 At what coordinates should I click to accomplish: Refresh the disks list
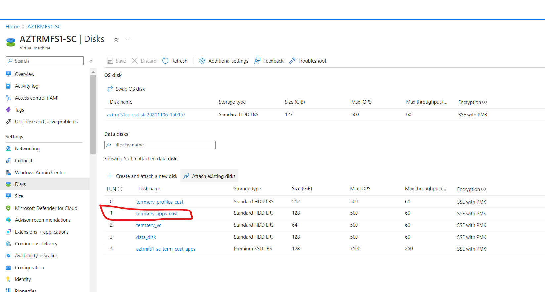[x=175, y=61]
